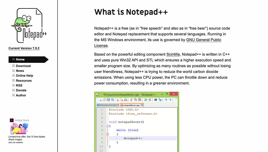This screenshot has height=152, width=268.
Task: Go to the Donate page
Action: (x=21, y=90)
